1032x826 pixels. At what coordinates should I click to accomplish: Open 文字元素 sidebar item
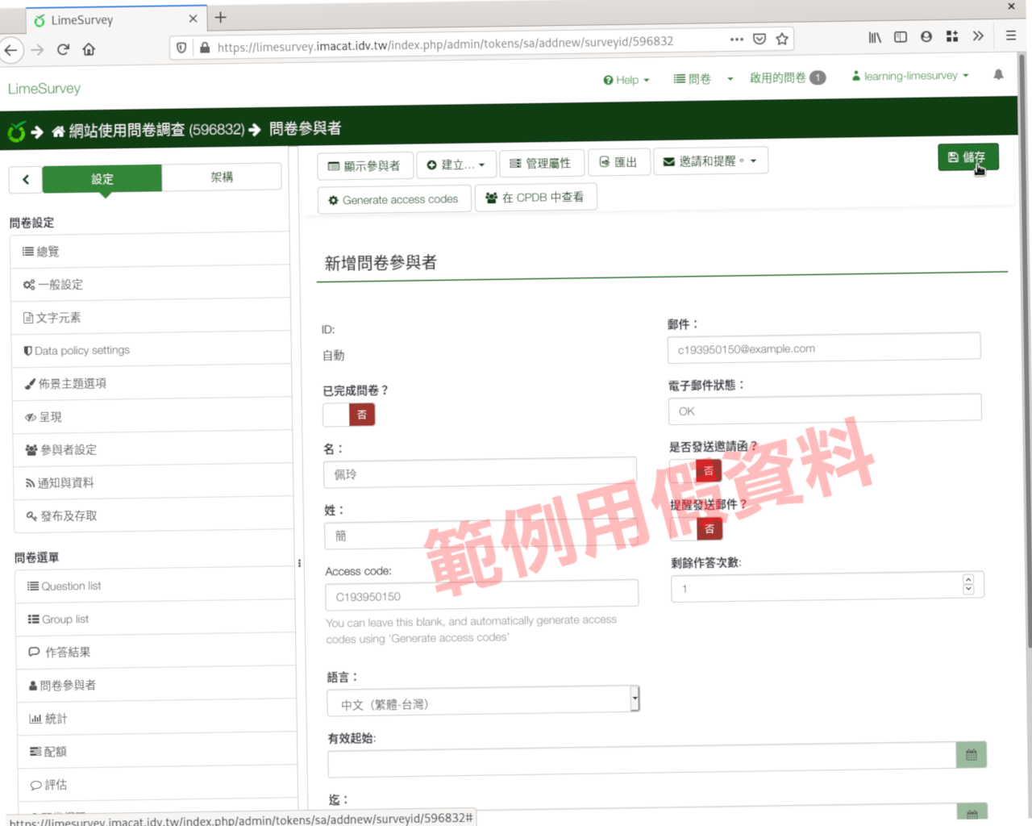pyautogui.click(x=152, y=317)
